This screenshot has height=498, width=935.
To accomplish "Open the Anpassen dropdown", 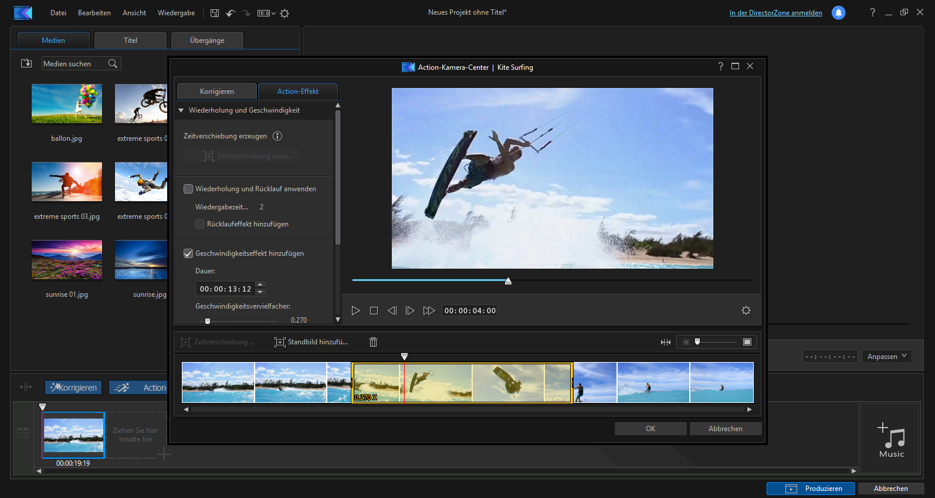I will [x=886, y=357].
